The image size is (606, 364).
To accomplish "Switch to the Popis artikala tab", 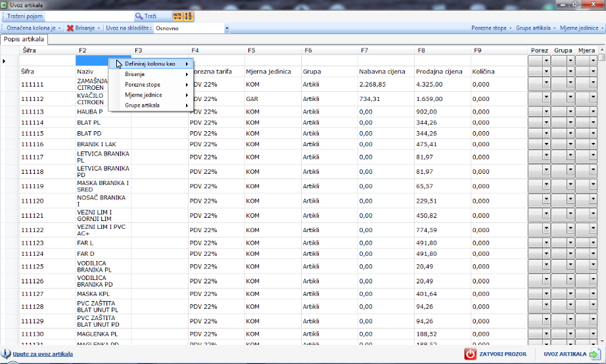I will point(24,39).
